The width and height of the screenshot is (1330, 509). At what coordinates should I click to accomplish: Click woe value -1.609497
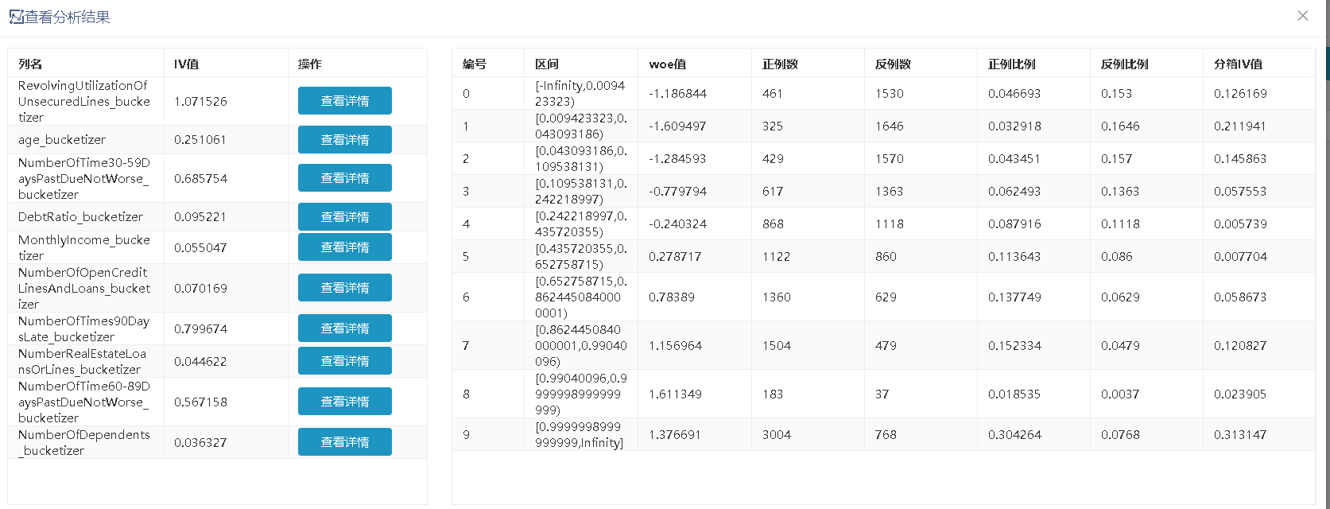coord(677,126)
